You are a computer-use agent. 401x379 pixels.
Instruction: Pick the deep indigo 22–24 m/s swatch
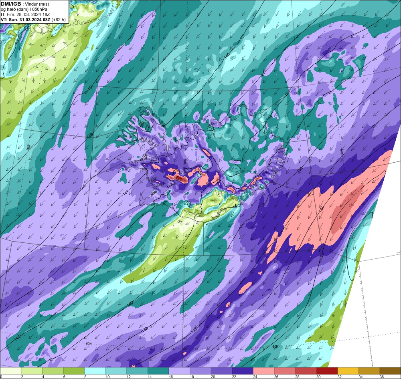(x=243, y=371)
